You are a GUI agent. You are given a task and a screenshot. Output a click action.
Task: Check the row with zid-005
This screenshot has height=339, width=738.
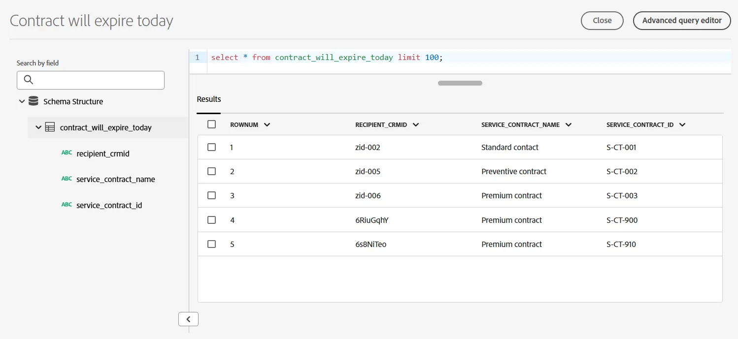212,171
